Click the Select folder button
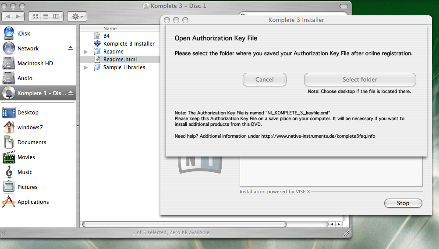 coord(360,79)
